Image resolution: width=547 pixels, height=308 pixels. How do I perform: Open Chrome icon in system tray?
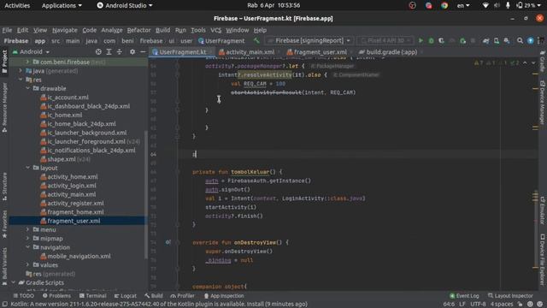444,6
